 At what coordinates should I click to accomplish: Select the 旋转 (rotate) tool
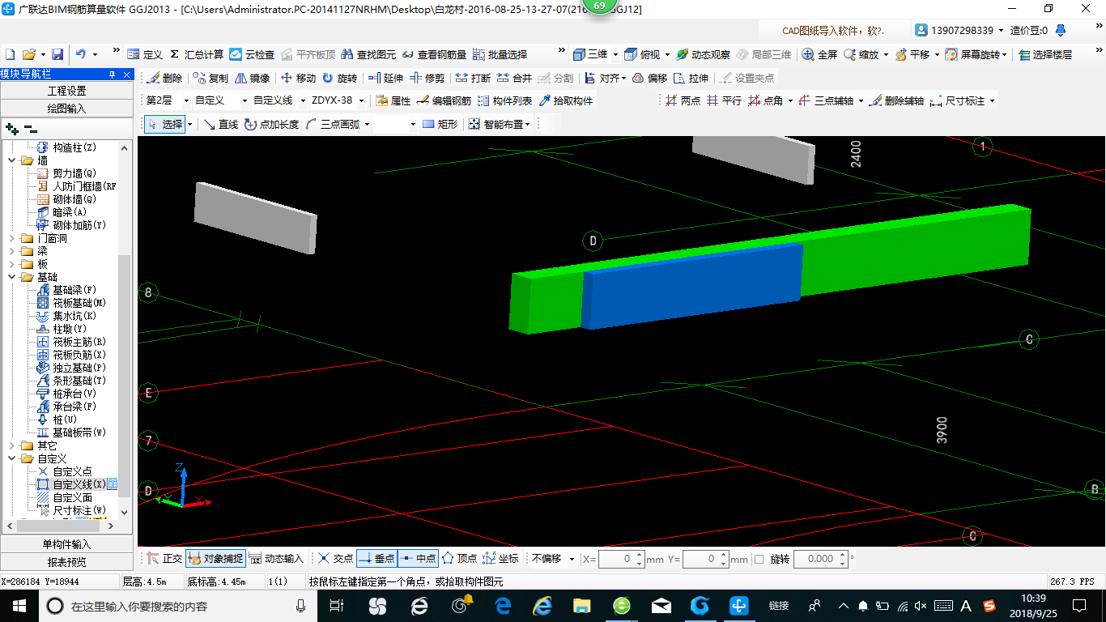[339, 79]
